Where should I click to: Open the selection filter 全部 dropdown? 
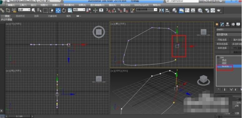point(24,10)
